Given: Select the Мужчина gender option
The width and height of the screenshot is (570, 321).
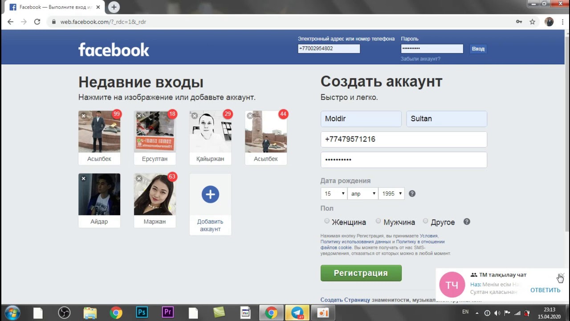Looking at the screenshot, I should [x=378, y=221].
